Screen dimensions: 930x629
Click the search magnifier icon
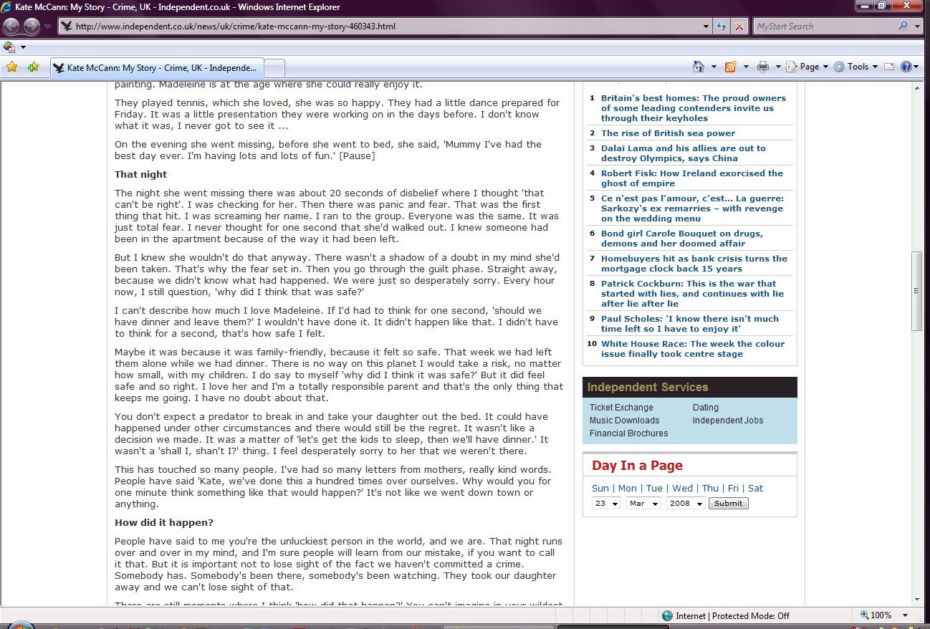click(x=903, y=27)
